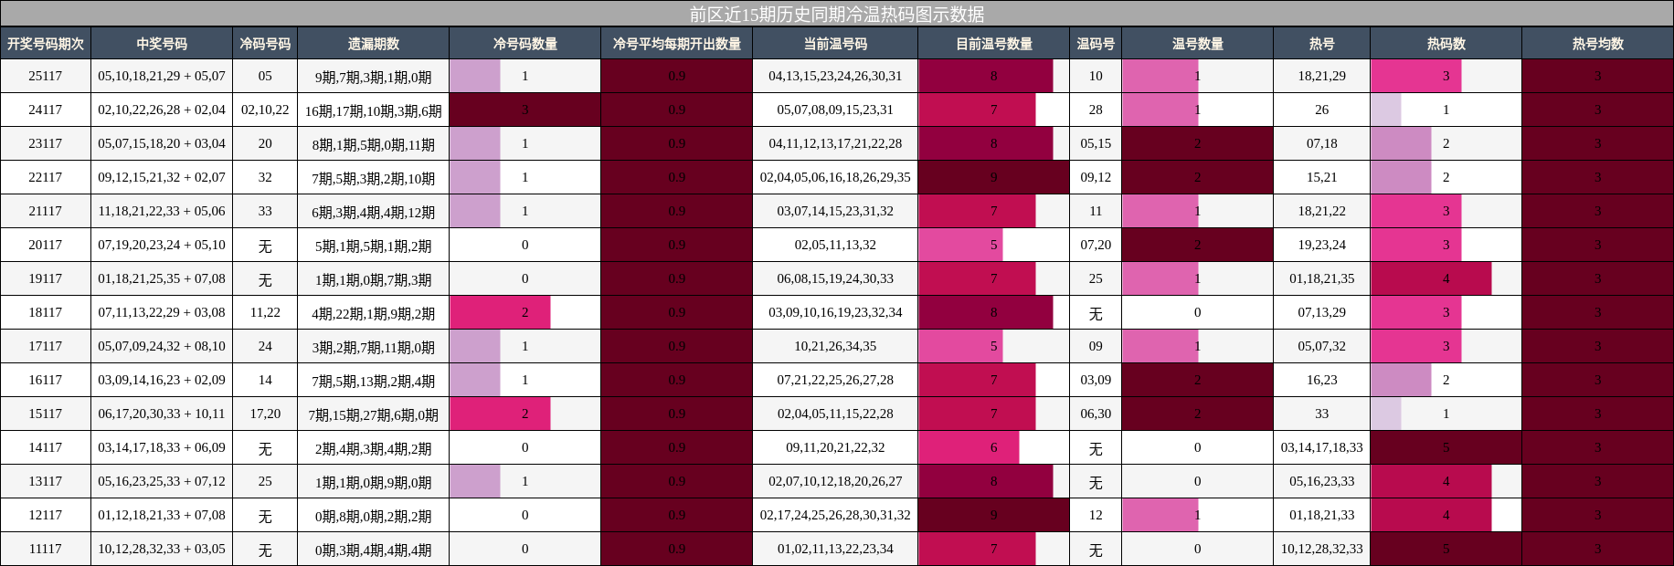This screenshot has height=566, width=1674.
Task: Click winning numbers 09,12,15,21,32 + 02,07
Action: point(162,177)
